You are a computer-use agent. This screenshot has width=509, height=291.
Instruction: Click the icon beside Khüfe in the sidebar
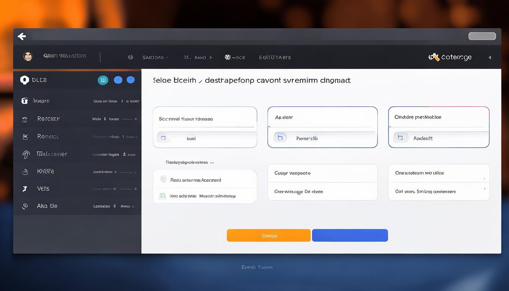point(25,172)
